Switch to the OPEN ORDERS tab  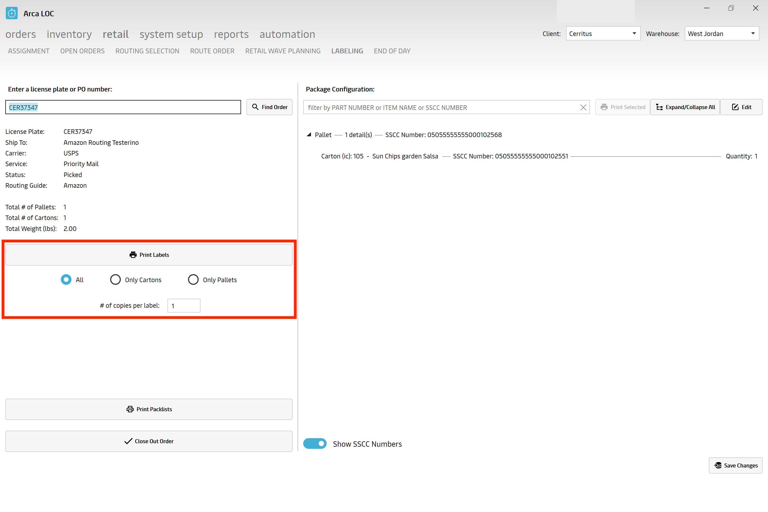82,51
